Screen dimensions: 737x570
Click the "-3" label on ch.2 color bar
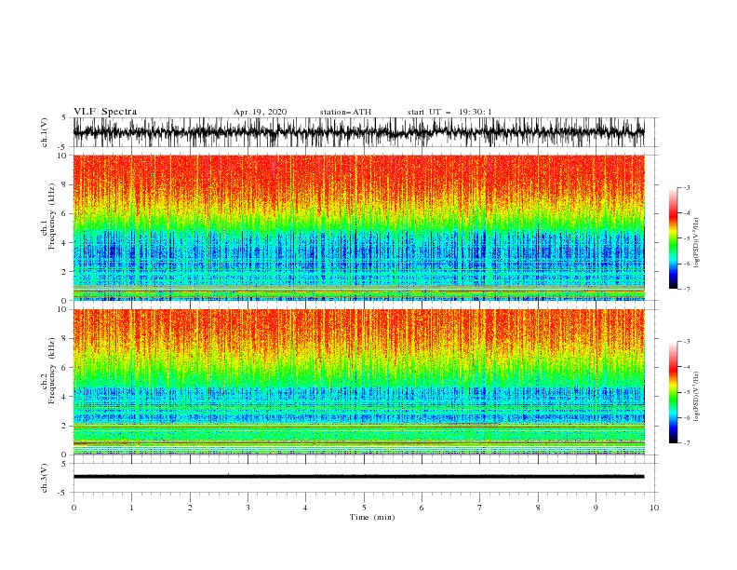[x=687, y=342]
